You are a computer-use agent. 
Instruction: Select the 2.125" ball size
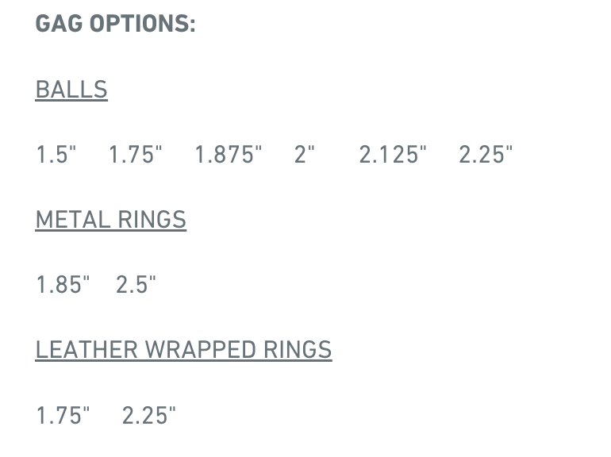[393, 154]
